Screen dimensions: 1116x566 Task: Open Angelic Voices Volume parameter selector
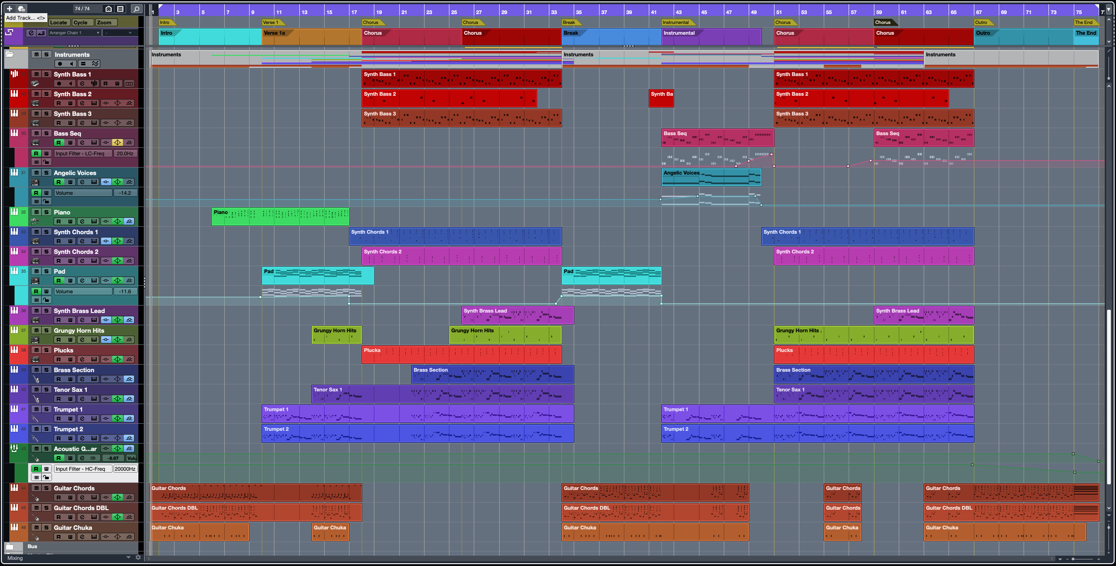(83, 193)
